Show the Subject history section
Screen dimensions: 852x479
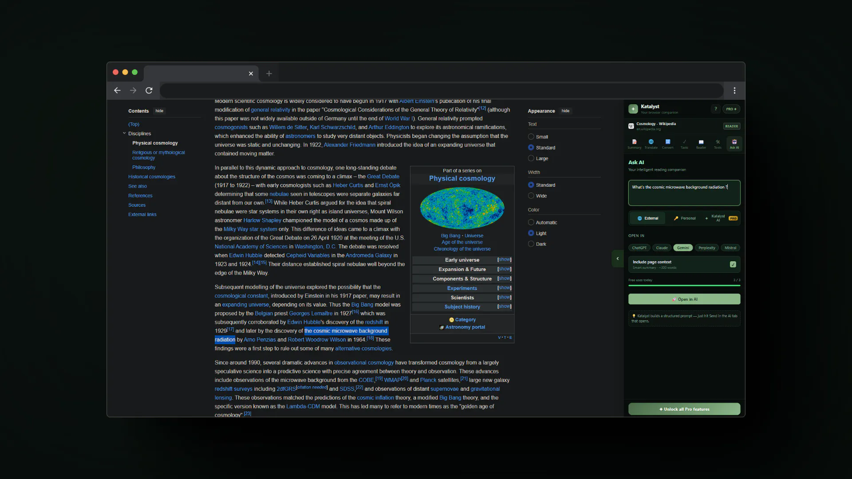tap(505, 306)
